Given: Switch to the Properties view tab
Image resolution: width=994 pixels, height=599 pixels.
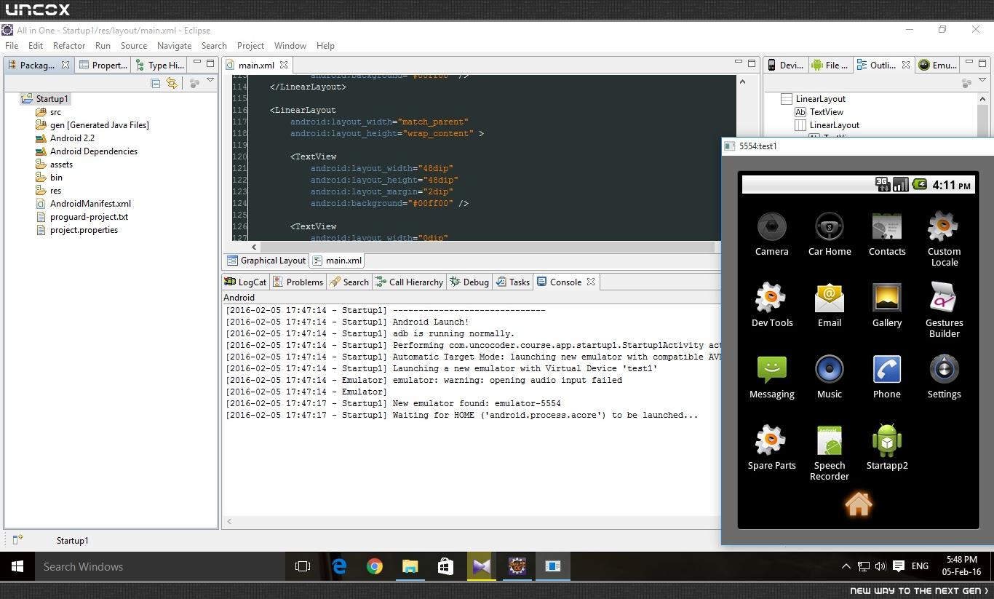Looking at the screenshot, I should pos(103,65).
